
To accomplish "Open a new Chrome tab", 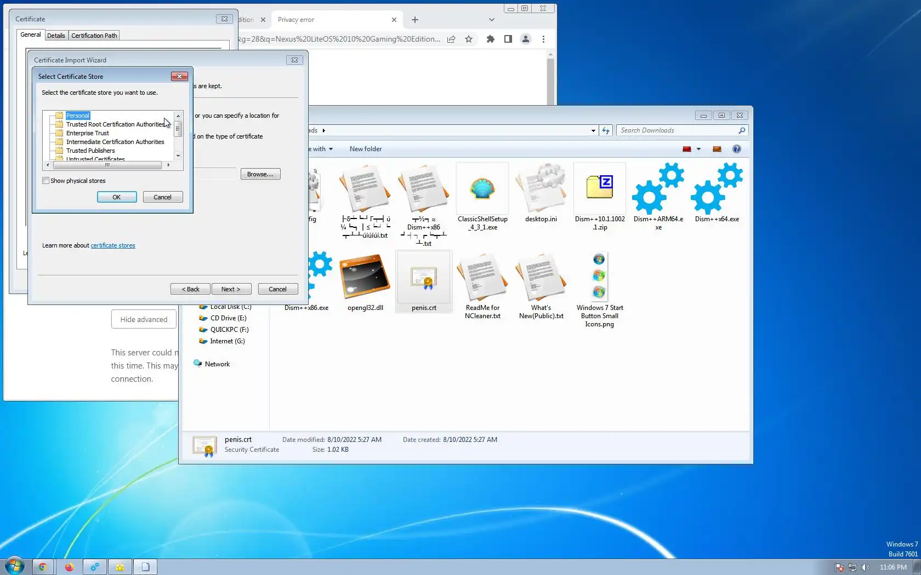I will (415, 20).
